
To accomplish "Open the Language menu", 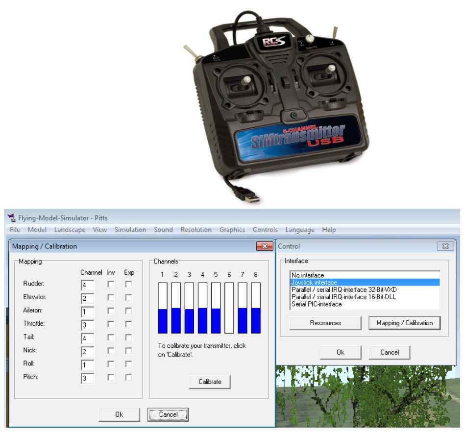I will [x=300, y=230].
